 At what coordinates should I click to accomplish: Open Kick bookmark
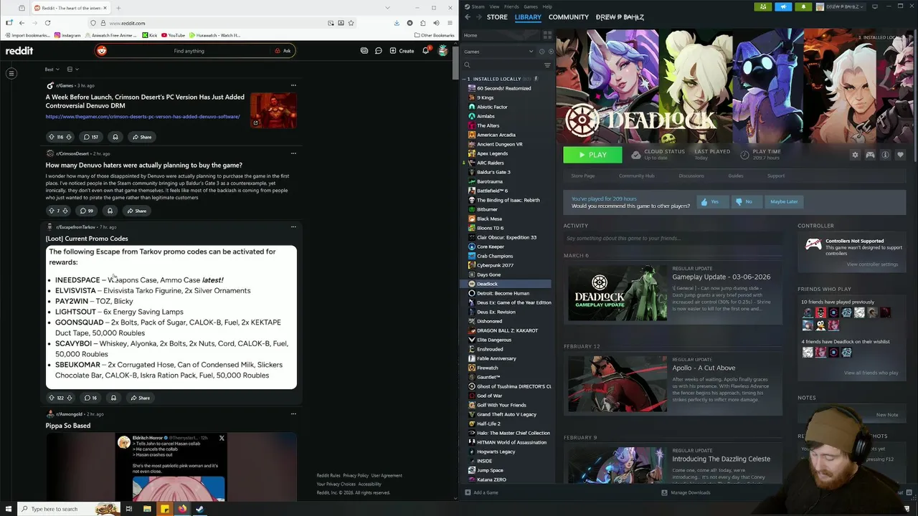150,35
